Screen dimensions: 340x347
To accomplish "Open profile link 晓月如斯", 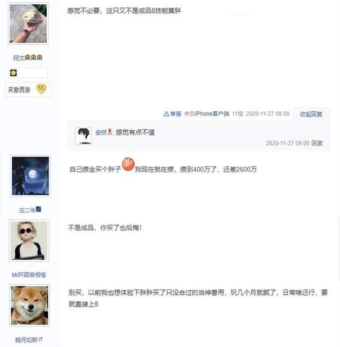I will click(x=26, y=340).
